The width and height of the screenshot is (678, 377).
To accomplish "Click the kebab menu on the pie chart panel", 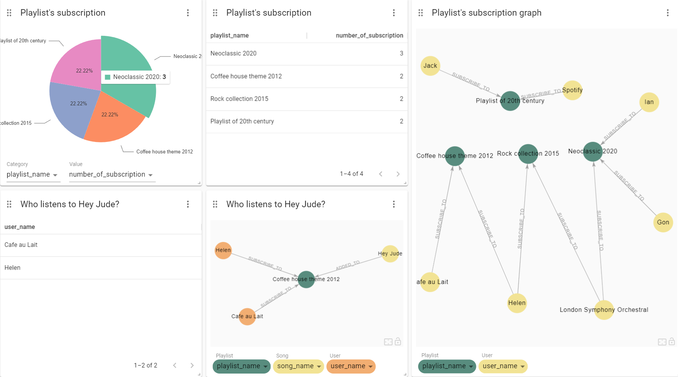I will coord(188,13).
